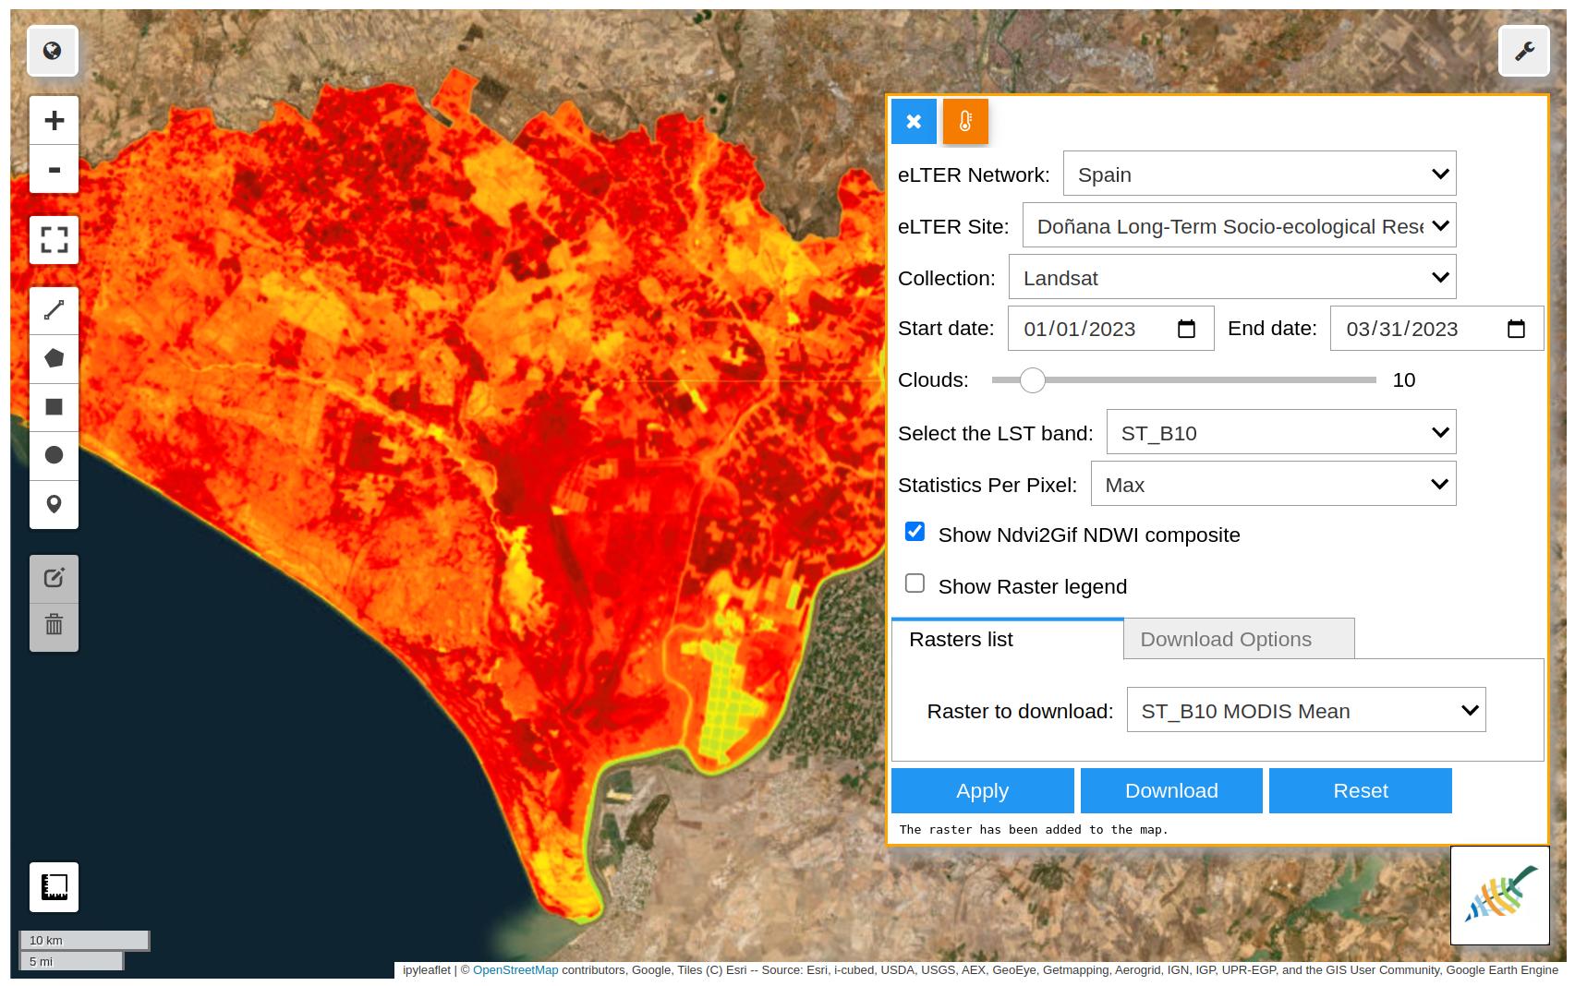Screen dimensions: 1575x986
Task: Select the draw polyline tool
Action: tap(54, 310)
